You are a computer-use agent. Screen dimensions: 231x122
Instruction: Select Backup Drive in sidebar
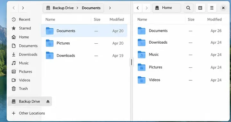point(30,101)
